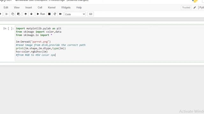Click the Untitled notebook title
This screenshot has height=114, width=204.
coord(21,1)
